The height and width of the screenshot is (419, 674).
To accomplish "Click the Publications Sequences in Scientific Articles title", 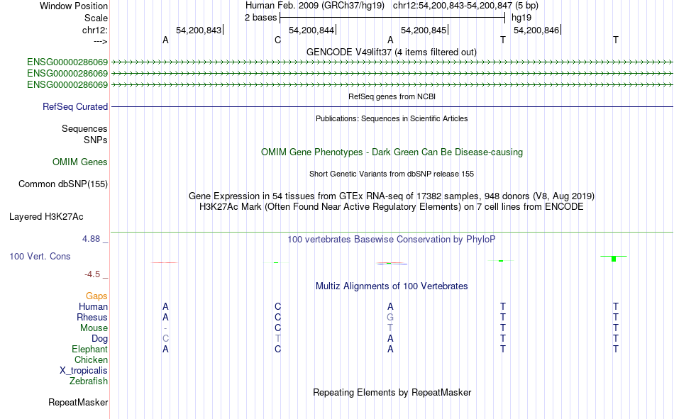I will click(392, 118).
